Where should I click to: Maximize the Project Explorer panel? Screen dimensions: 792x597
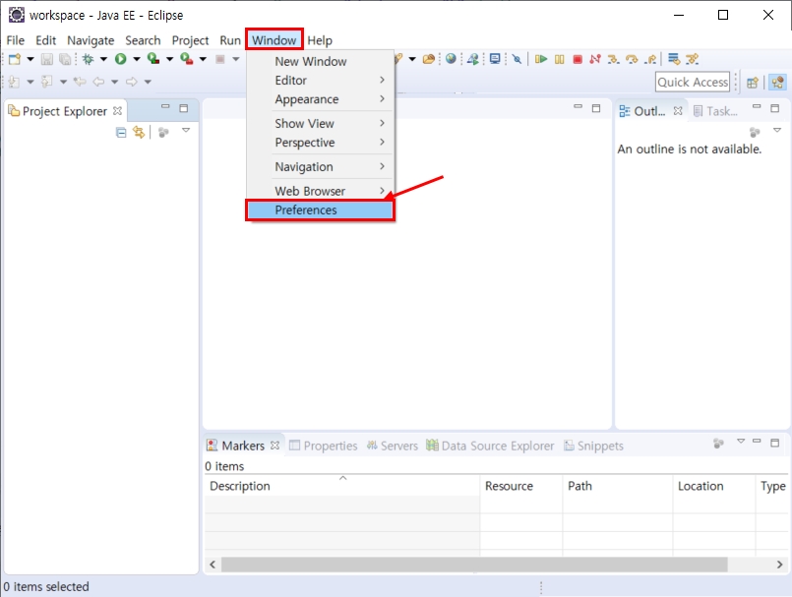[184, 108]
